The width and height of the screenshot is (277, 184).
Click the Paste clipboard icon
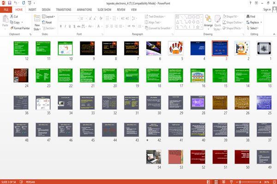tap(5, 19)
